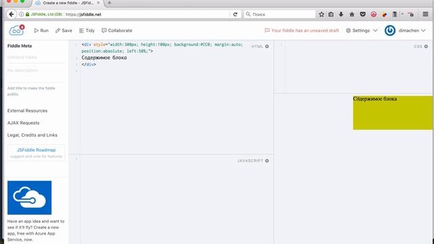Go to the browser home page
This screenshot has height=244, width=434.
[x=352, y=14]
